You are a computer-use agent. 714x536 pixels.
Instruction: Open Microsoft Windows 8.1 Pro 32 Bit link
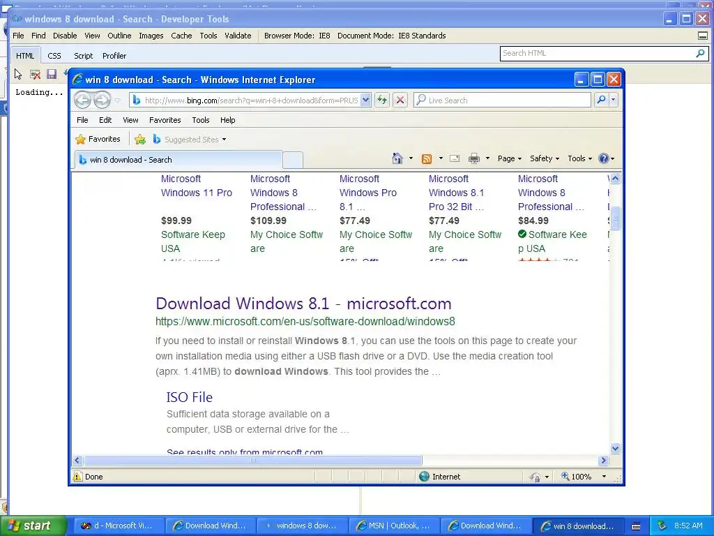coord(456,193)
